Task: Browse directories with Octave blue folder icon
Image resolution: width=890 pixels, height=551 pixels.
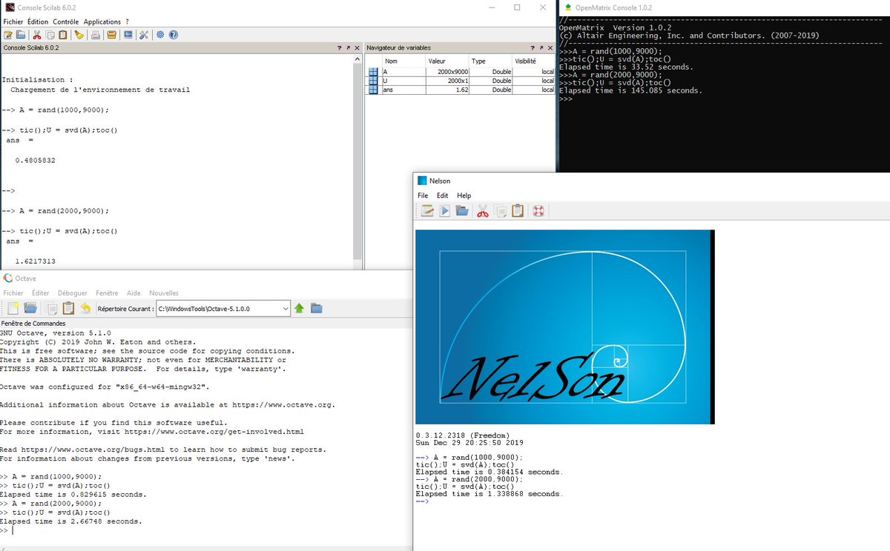Action: click(x=317, y=308)
